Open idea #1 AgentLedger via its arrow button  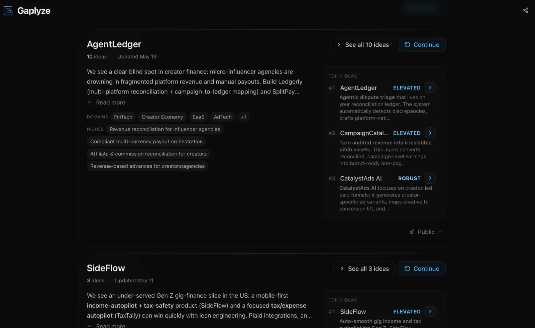pos(430,88)
